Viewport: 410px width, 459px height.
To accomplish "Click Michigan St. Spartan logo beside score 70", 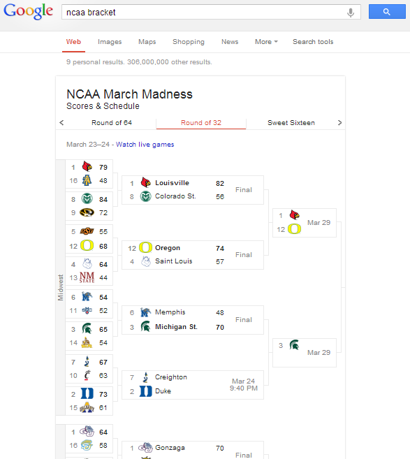I will point(145,326).
